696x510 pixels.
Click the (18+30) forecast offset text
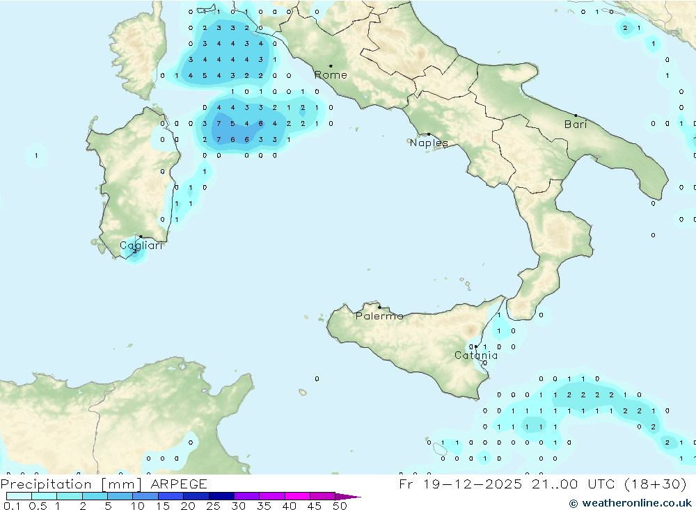[x=655, y=484]
